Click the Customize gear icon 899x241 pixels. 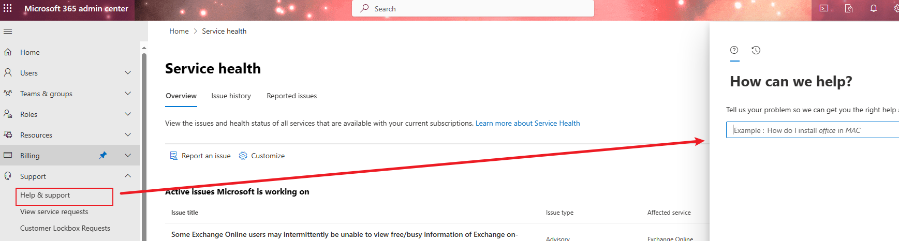243,156
